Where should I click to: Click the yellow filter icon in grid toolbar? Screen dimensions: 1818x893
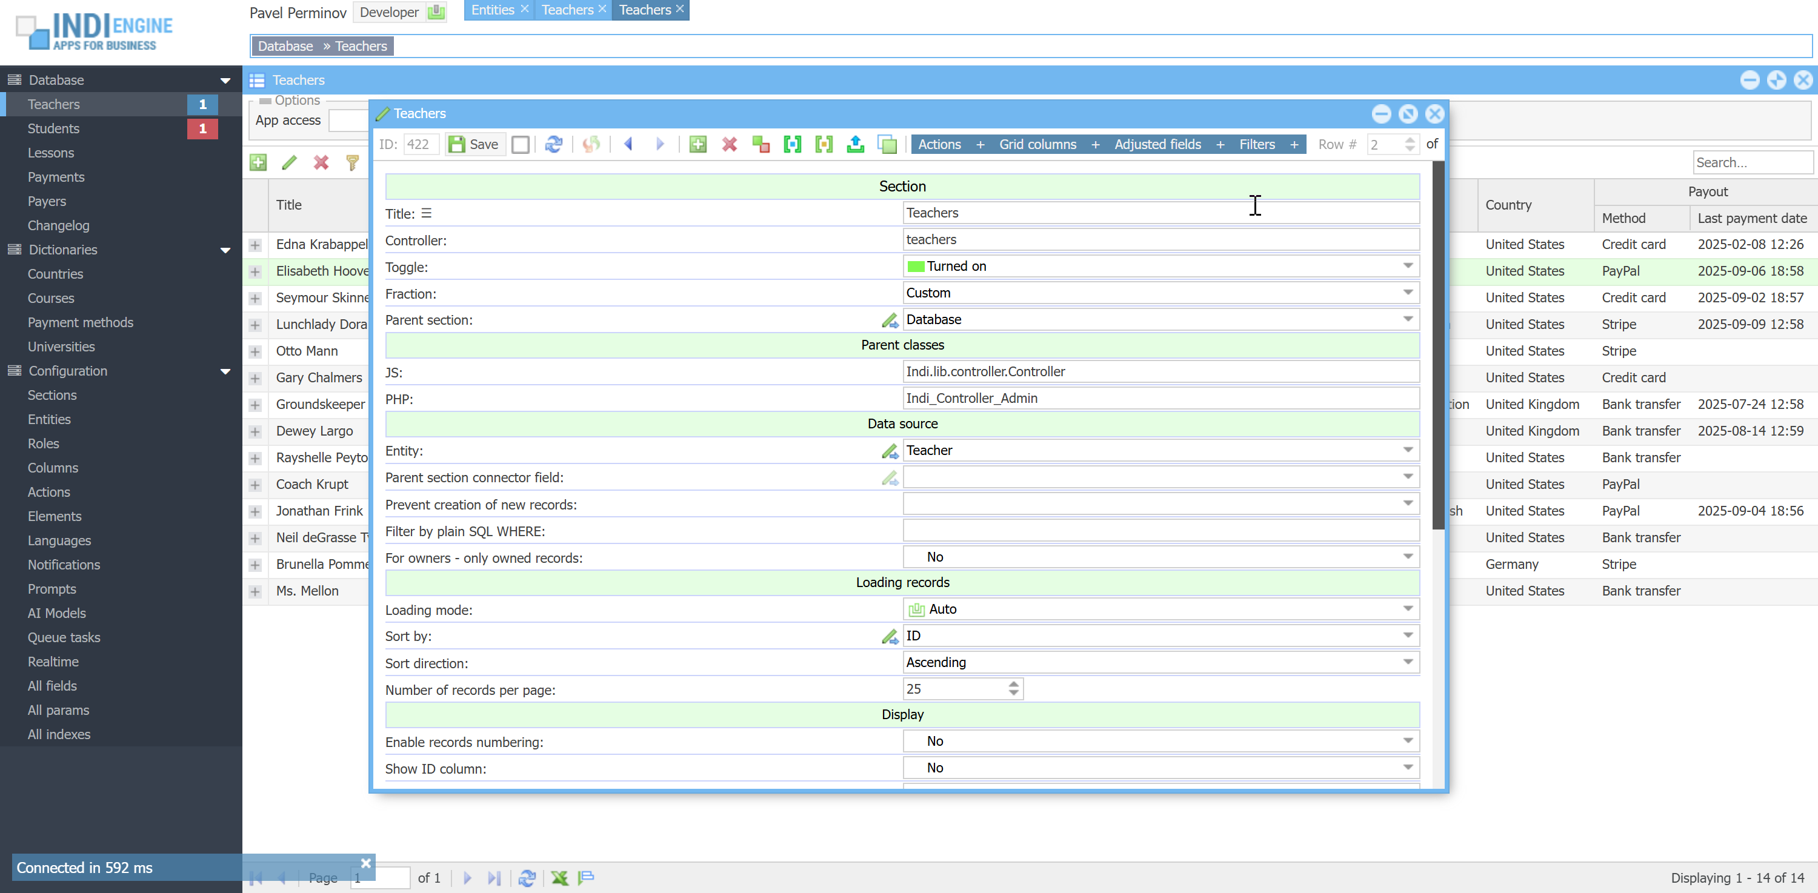pos(352,163)
